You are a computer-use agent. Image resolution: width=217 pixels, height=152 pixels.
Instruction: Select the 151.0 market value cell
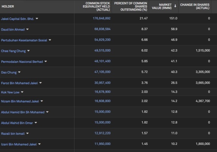(x=173, y=18)
